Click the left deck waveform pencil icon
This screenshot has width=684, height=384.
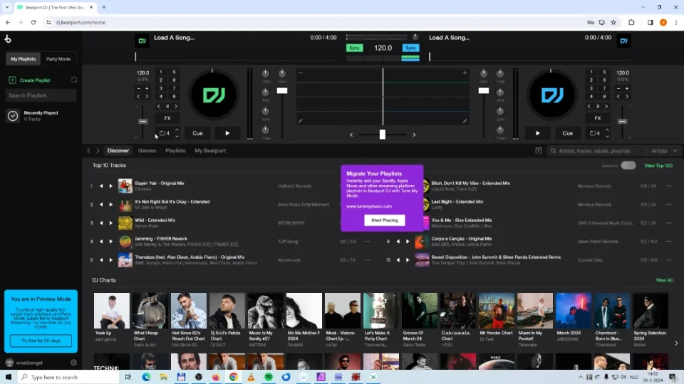301,121
